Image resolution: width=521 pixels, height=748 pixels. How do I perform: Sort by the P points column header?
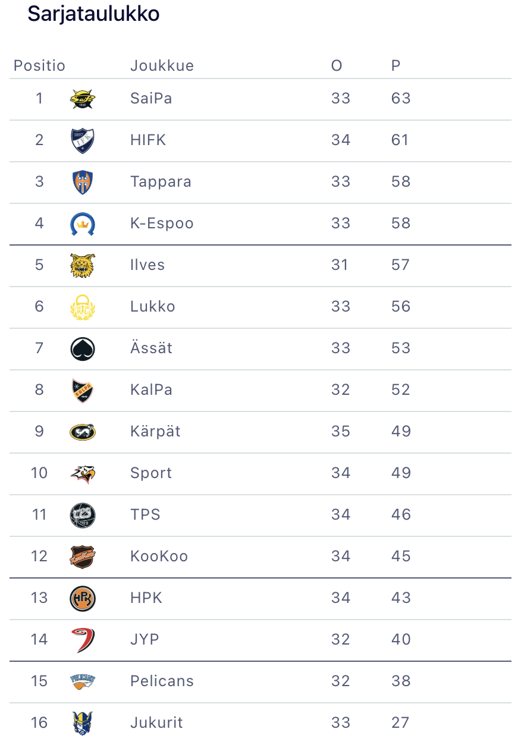click(x=396, y=65)
